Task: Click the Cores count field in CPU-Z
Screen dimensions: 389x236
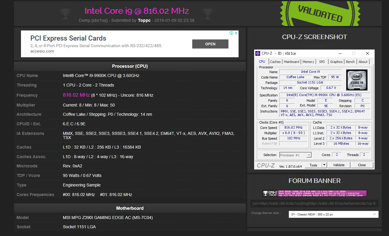Action: 337,155
